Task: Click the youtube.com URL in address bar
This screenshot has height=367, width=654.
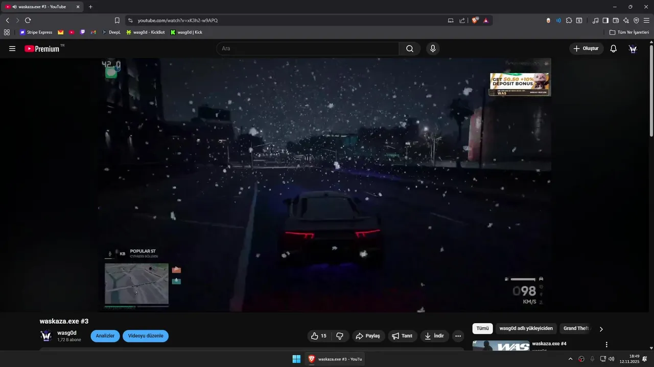Action: click(x=178, y=20)
